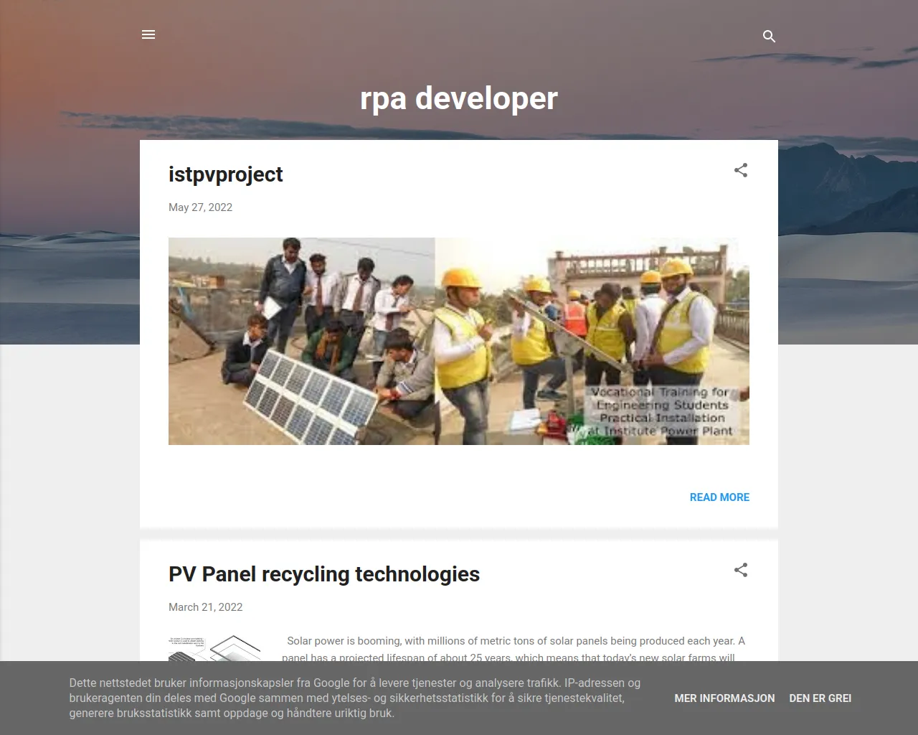Screen dimensions: 918x735
Task: Share the PV Panel recycling technologies post
Action: [741, 571]
